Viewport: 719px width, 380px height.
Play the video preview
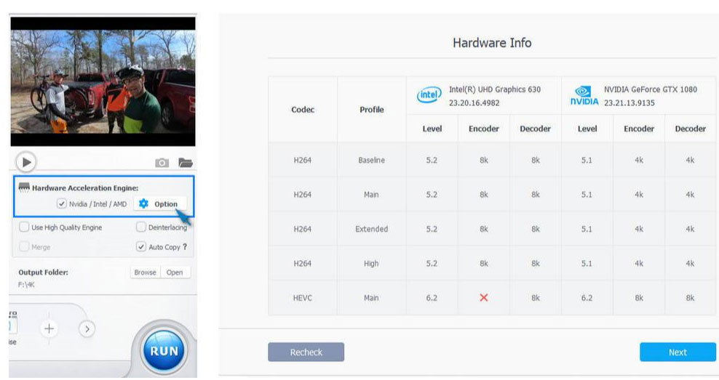pyautogui.click(x=26, y=162)
